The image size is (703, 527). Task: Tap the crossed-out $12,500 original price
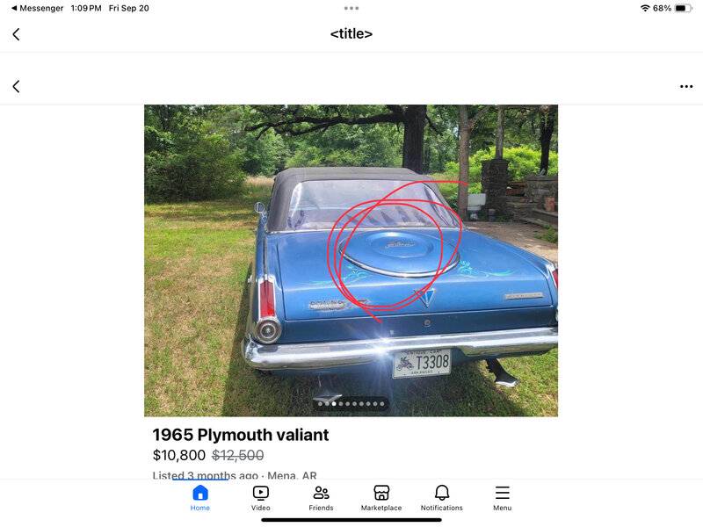click(237, 455)
